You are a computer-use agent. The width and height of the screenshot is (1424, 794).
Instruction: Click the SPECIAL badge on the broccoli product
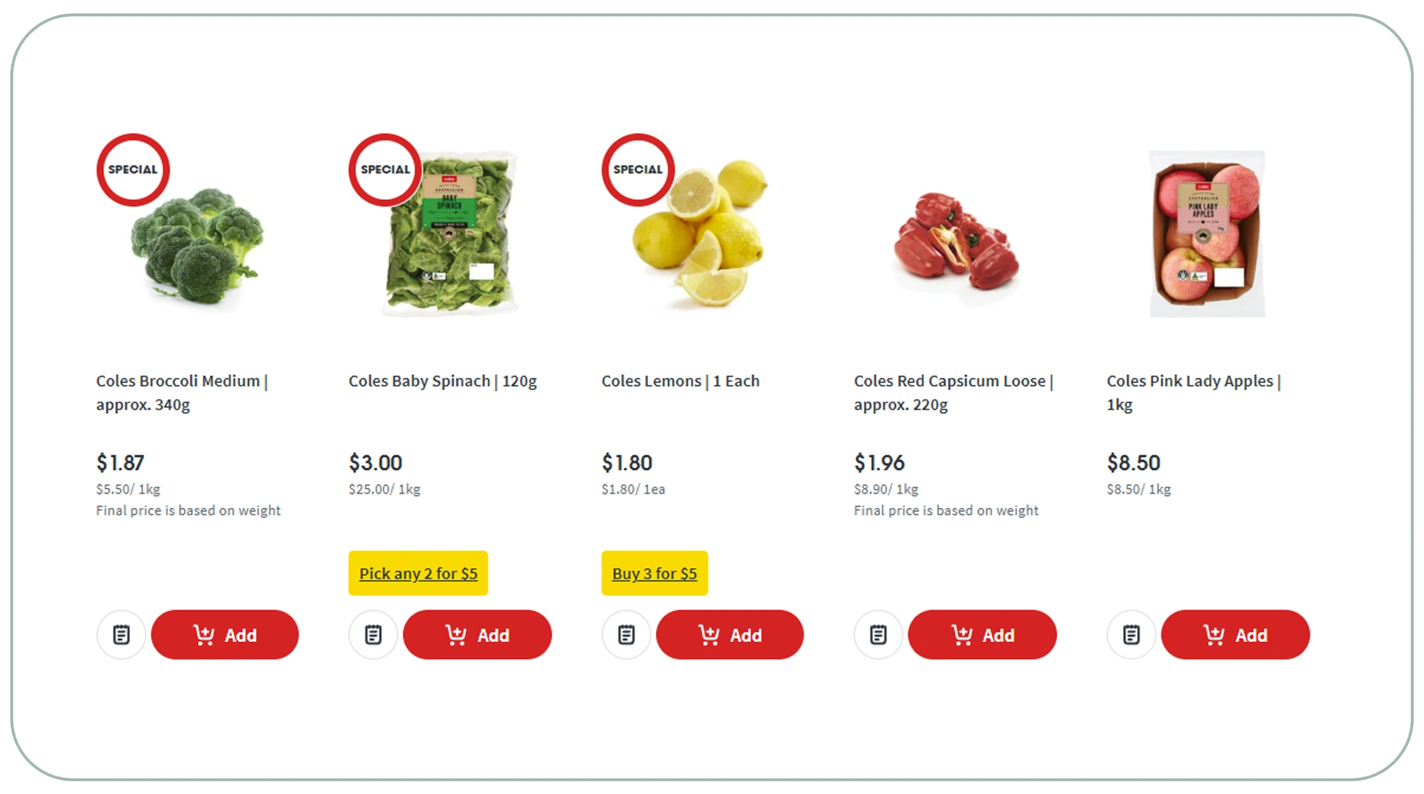point(133,170)
